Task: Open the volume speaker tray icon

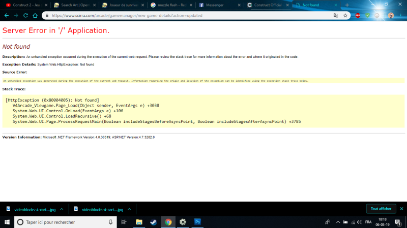Action: tap(360, 222)
